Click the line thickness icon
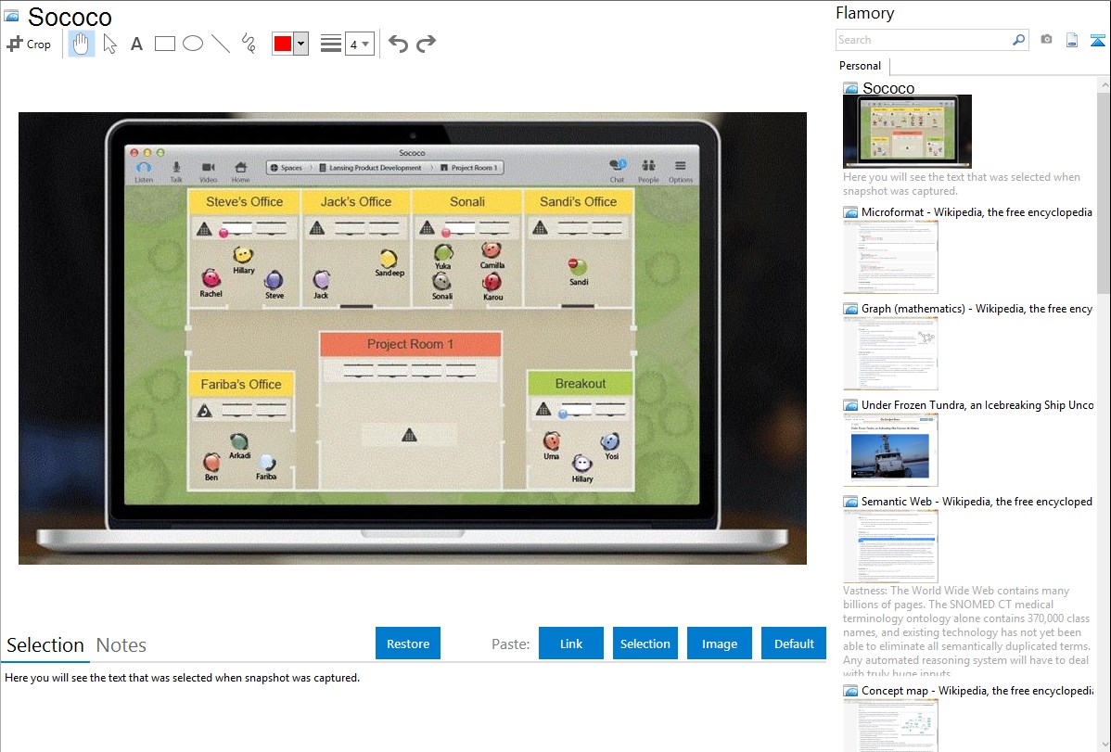 [330, 44]
